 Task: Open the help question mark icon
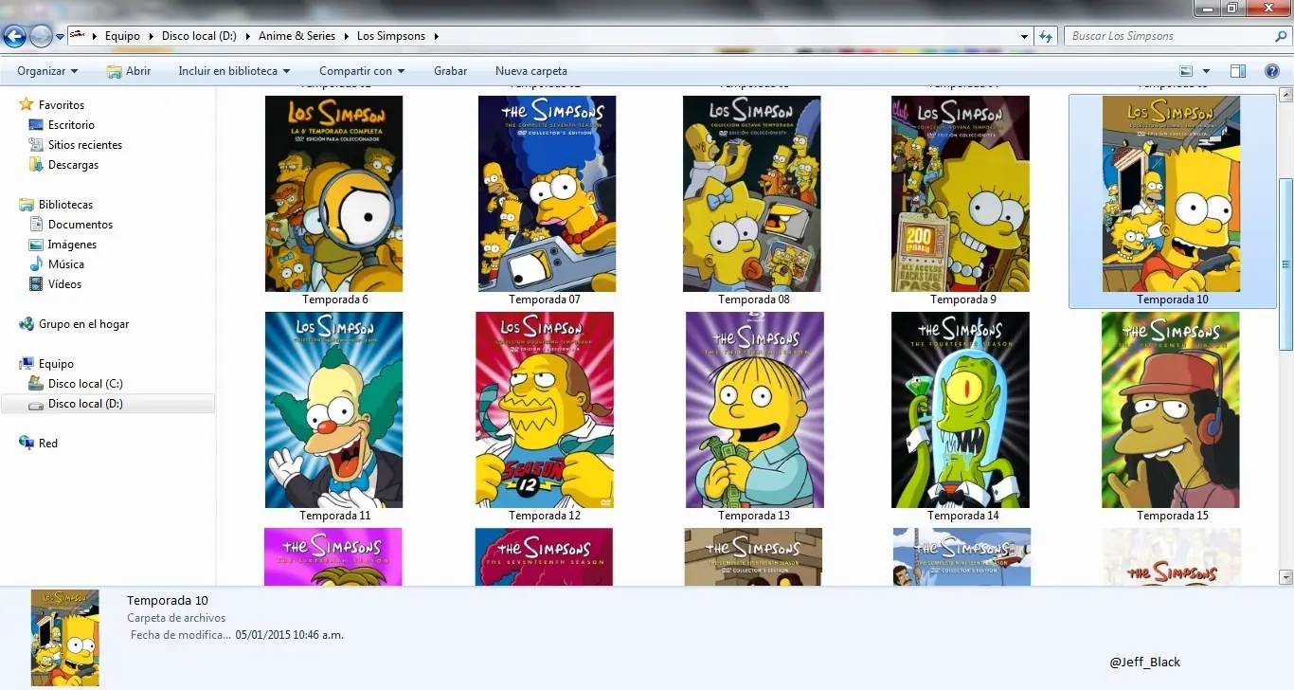point(1273,71)
